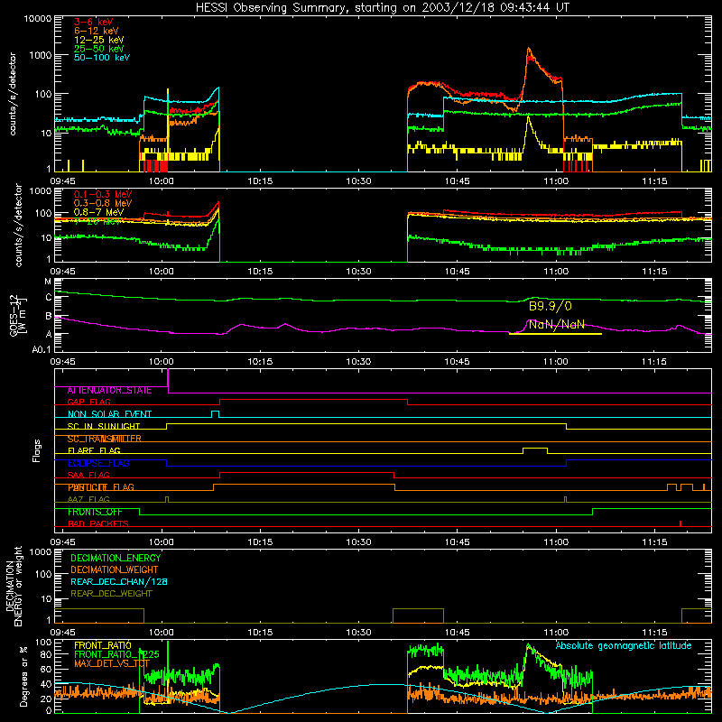Click the ECLIPSE_FLAG label
The image size is (722, 722).
tap(98, 463)
